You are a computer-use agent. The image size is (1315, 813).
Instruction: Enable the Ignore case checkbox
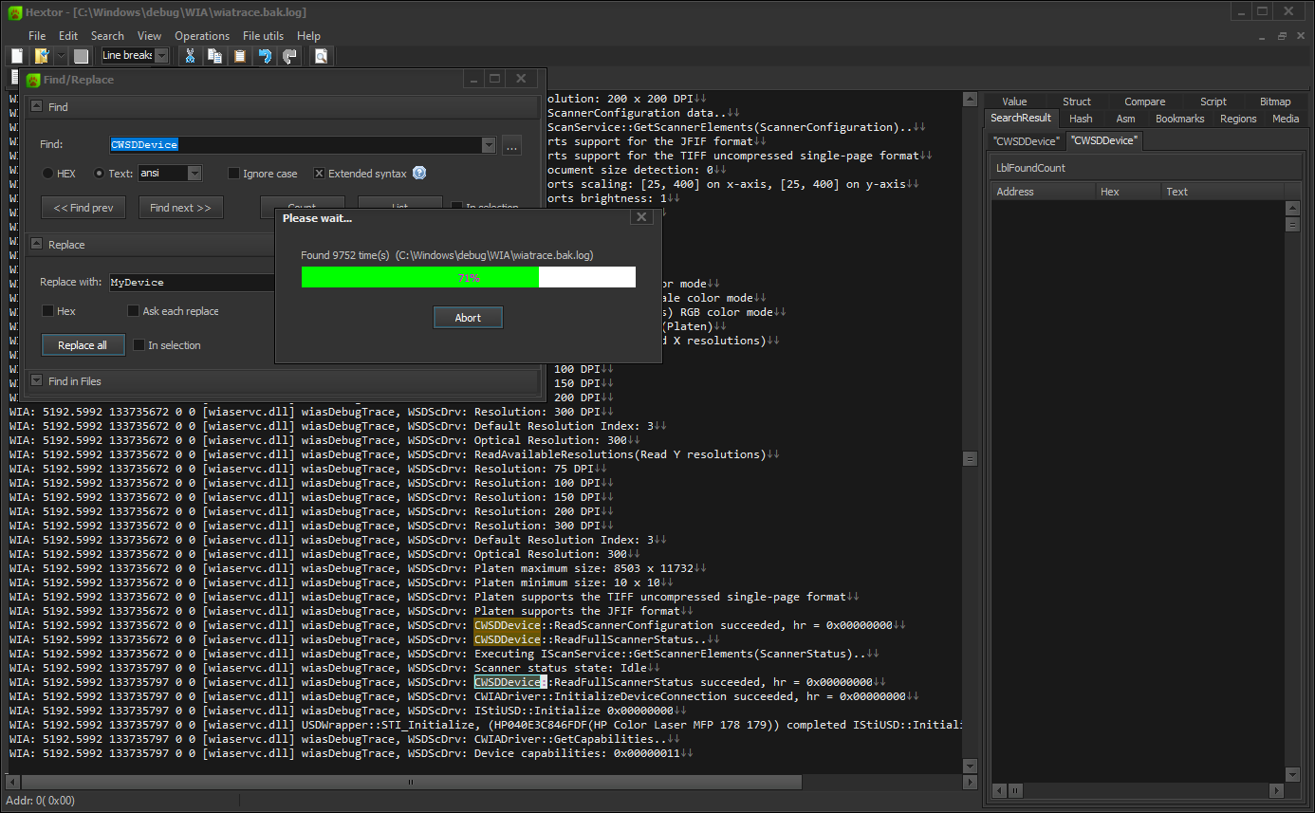(x=234, y=174)
